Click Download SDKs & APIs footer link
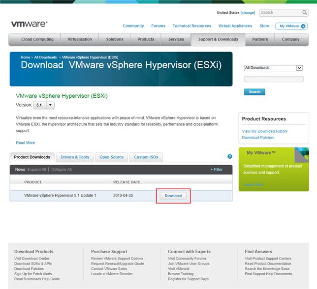The height and width of the screenshot is (289, 317). click(33, 263)
